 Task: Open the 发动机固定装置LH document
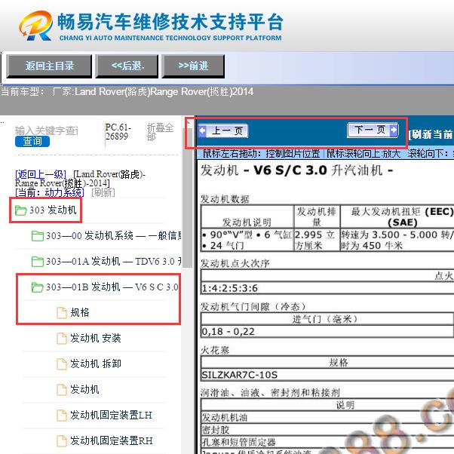(111, 415)
